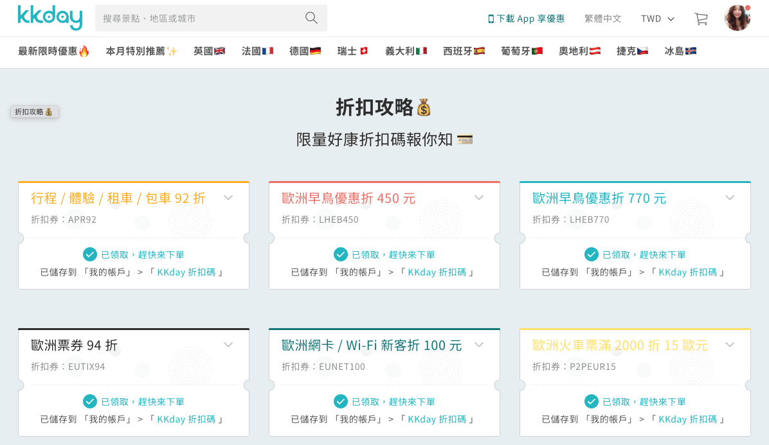Open the TWD currency dropdown

click(x=657, y=19)
